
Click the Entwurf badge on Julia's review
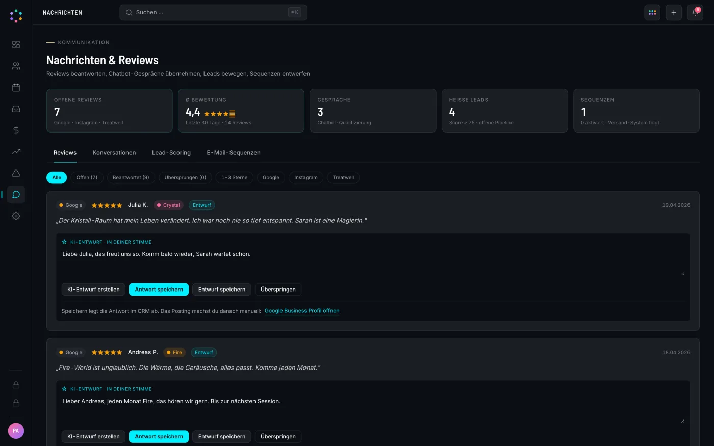coord(202,205)
